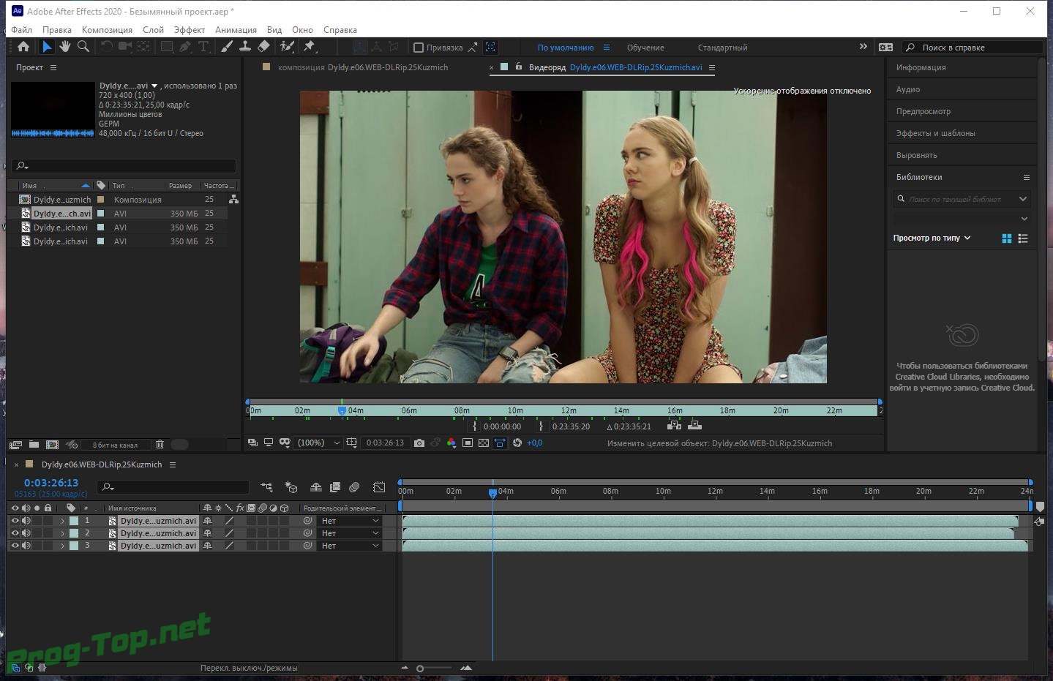Create a new folder in Project panel
Image resolution: width=1053 pixels, height=681 pixels.
pyautogui.click(x=34, y=444)
